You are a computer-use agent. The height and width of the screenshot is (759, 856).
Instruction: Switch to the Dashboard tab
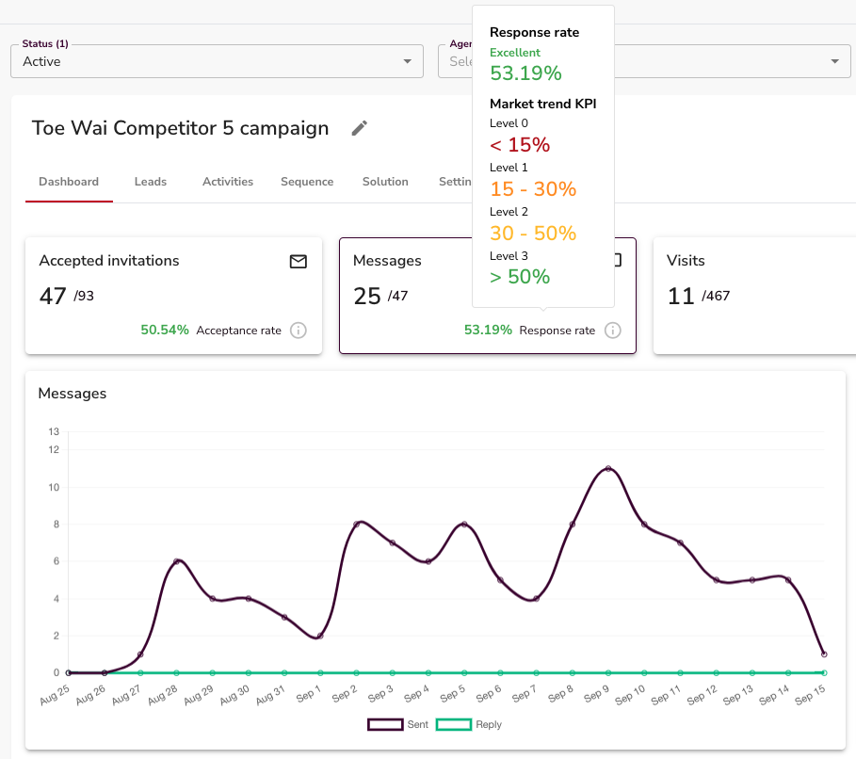click(x=69, y=182)
